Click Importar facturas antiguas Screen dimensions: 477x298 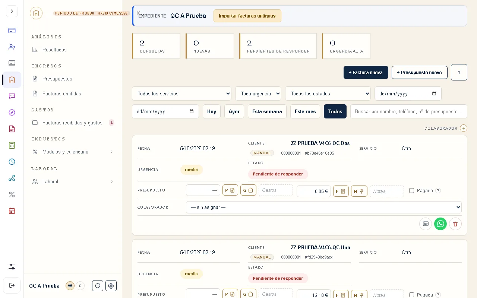pos(247,16)
